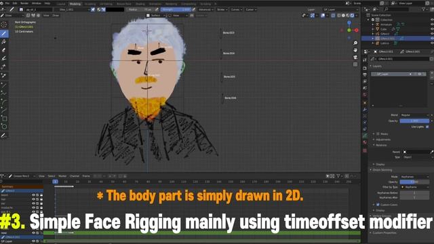
Task: Click the black stroke color swatch
Action: point(115,9)
